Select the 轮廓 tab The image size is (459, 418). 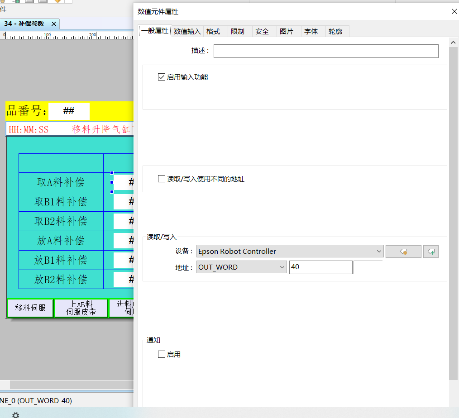[x=335, y=31]
